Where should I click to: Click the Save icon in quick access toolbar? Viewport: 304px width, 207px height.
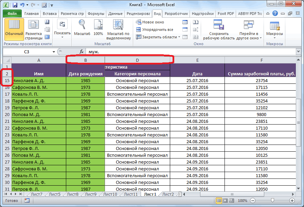15,5
